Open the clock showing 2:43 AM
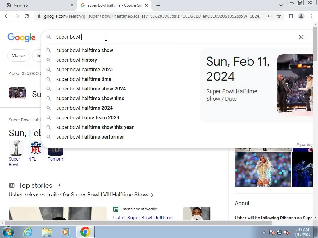Image resolution: width=318 pixels, height=238 pixels. click(x=302, y=232)
